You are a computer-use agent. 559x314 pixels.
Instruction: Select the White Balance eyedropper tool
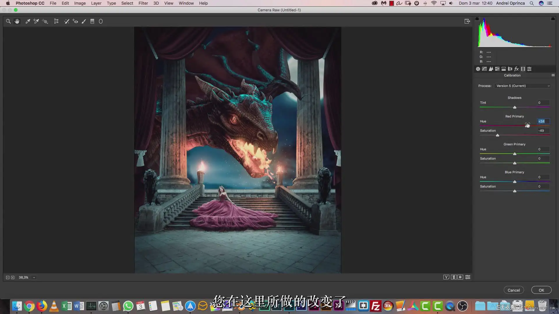point(28,21)
